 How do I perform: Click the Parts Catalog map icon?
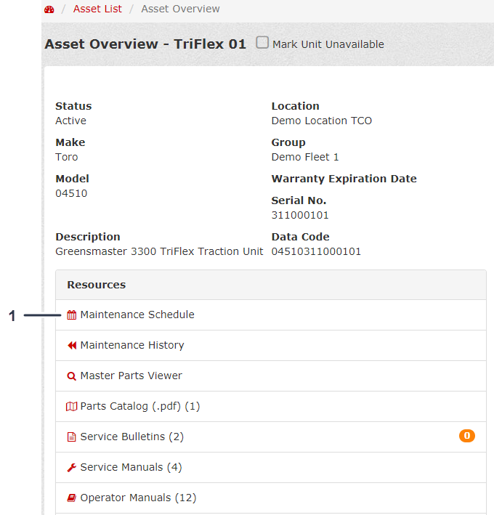click(72, 407)
